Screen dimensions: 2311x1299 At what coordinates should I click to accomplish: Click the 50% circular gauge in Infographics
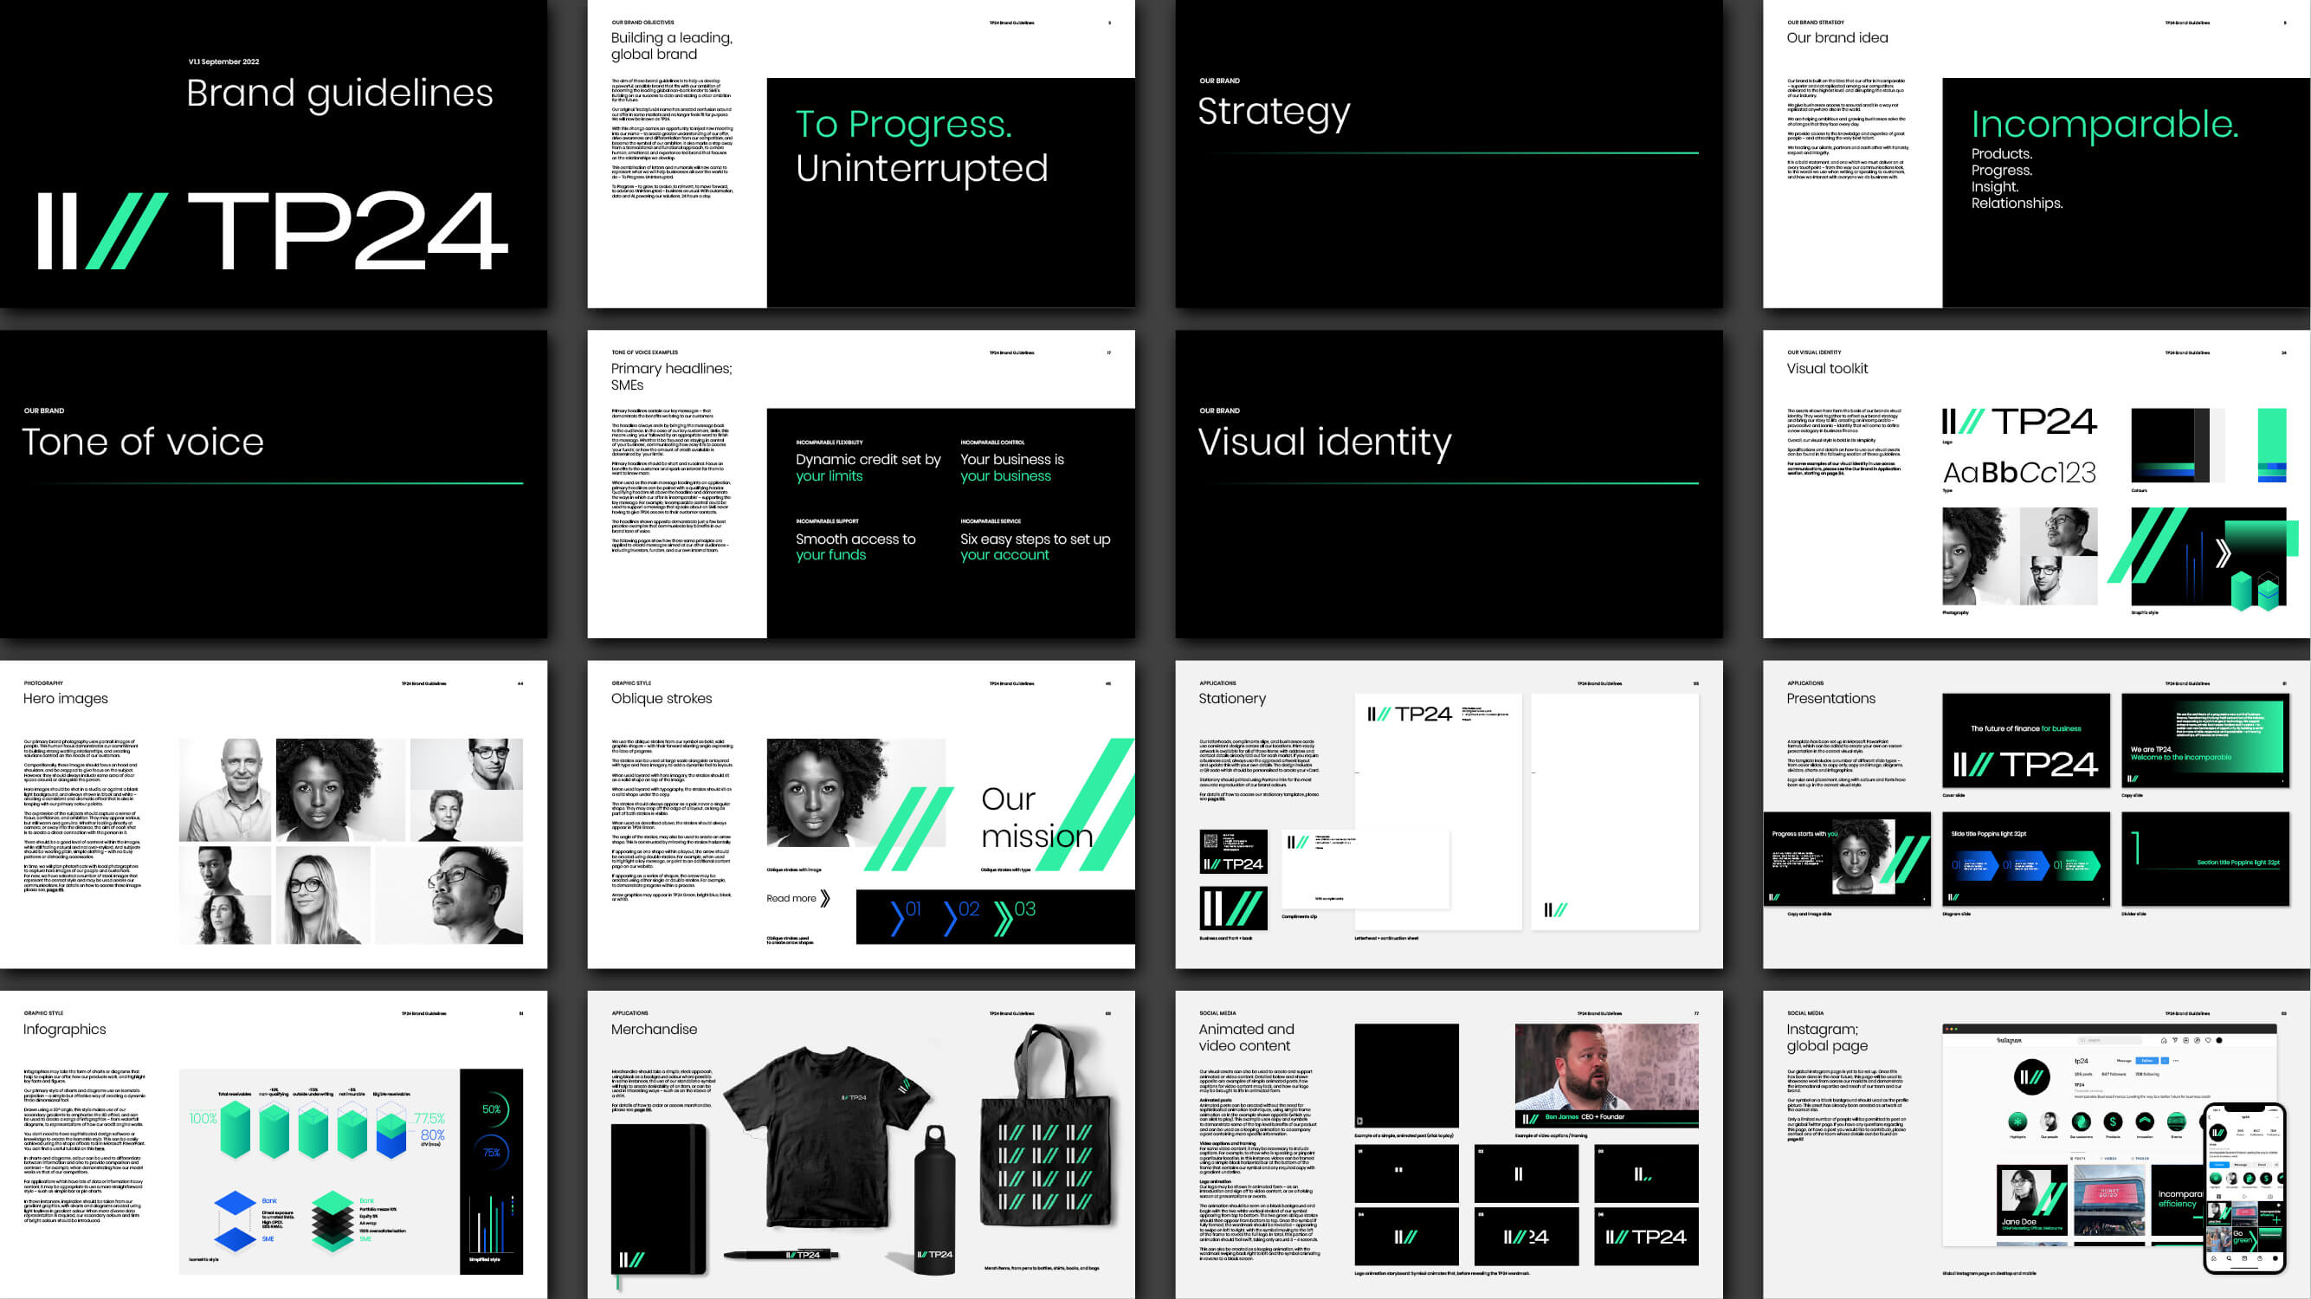click(492, 1109)
